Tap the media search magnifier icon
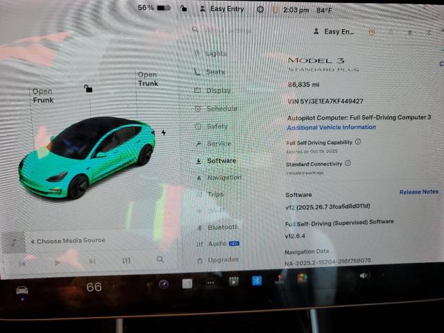The width and height of the screenshot is (444, 333). 160,259
